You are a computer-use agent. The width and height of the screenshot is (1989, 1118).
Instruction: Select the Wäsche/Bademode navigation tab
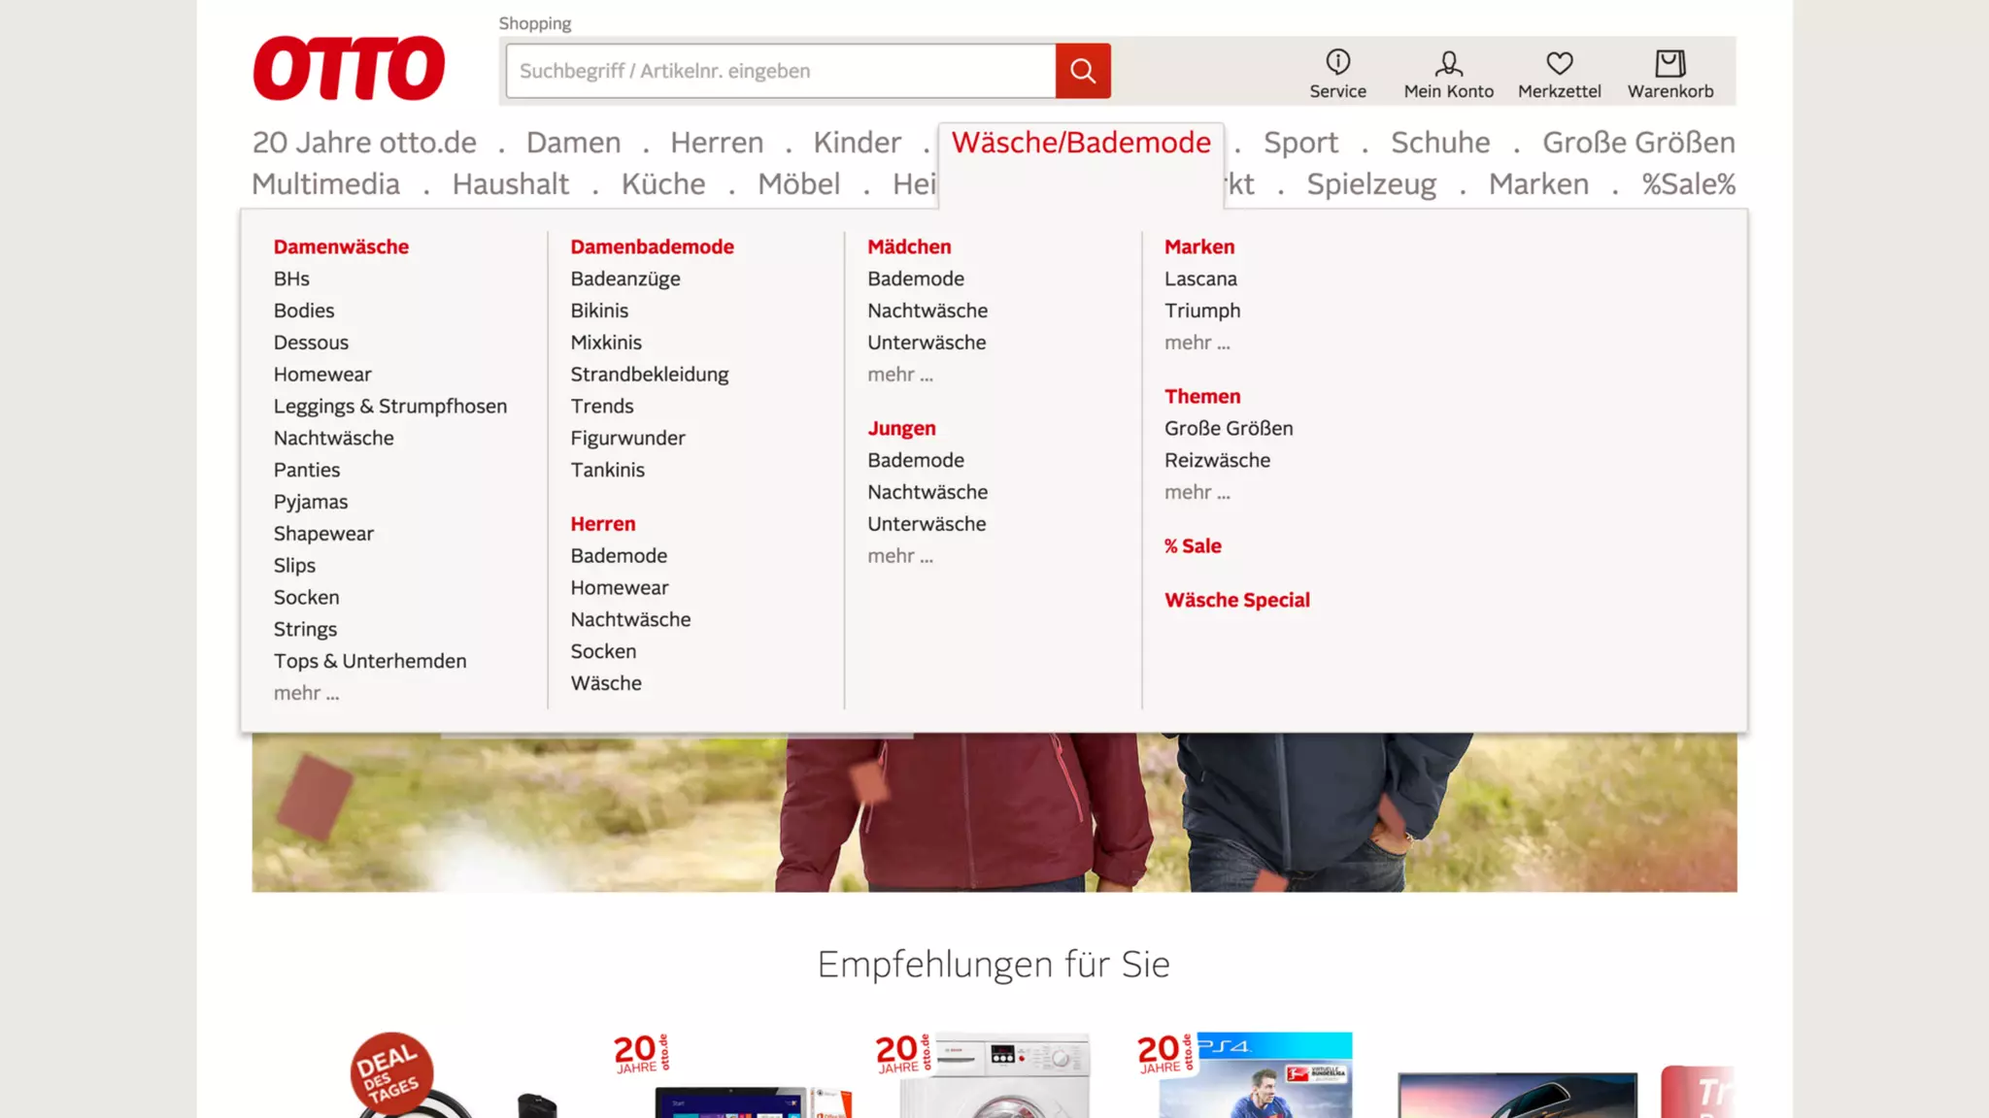tap(1080, 143)
